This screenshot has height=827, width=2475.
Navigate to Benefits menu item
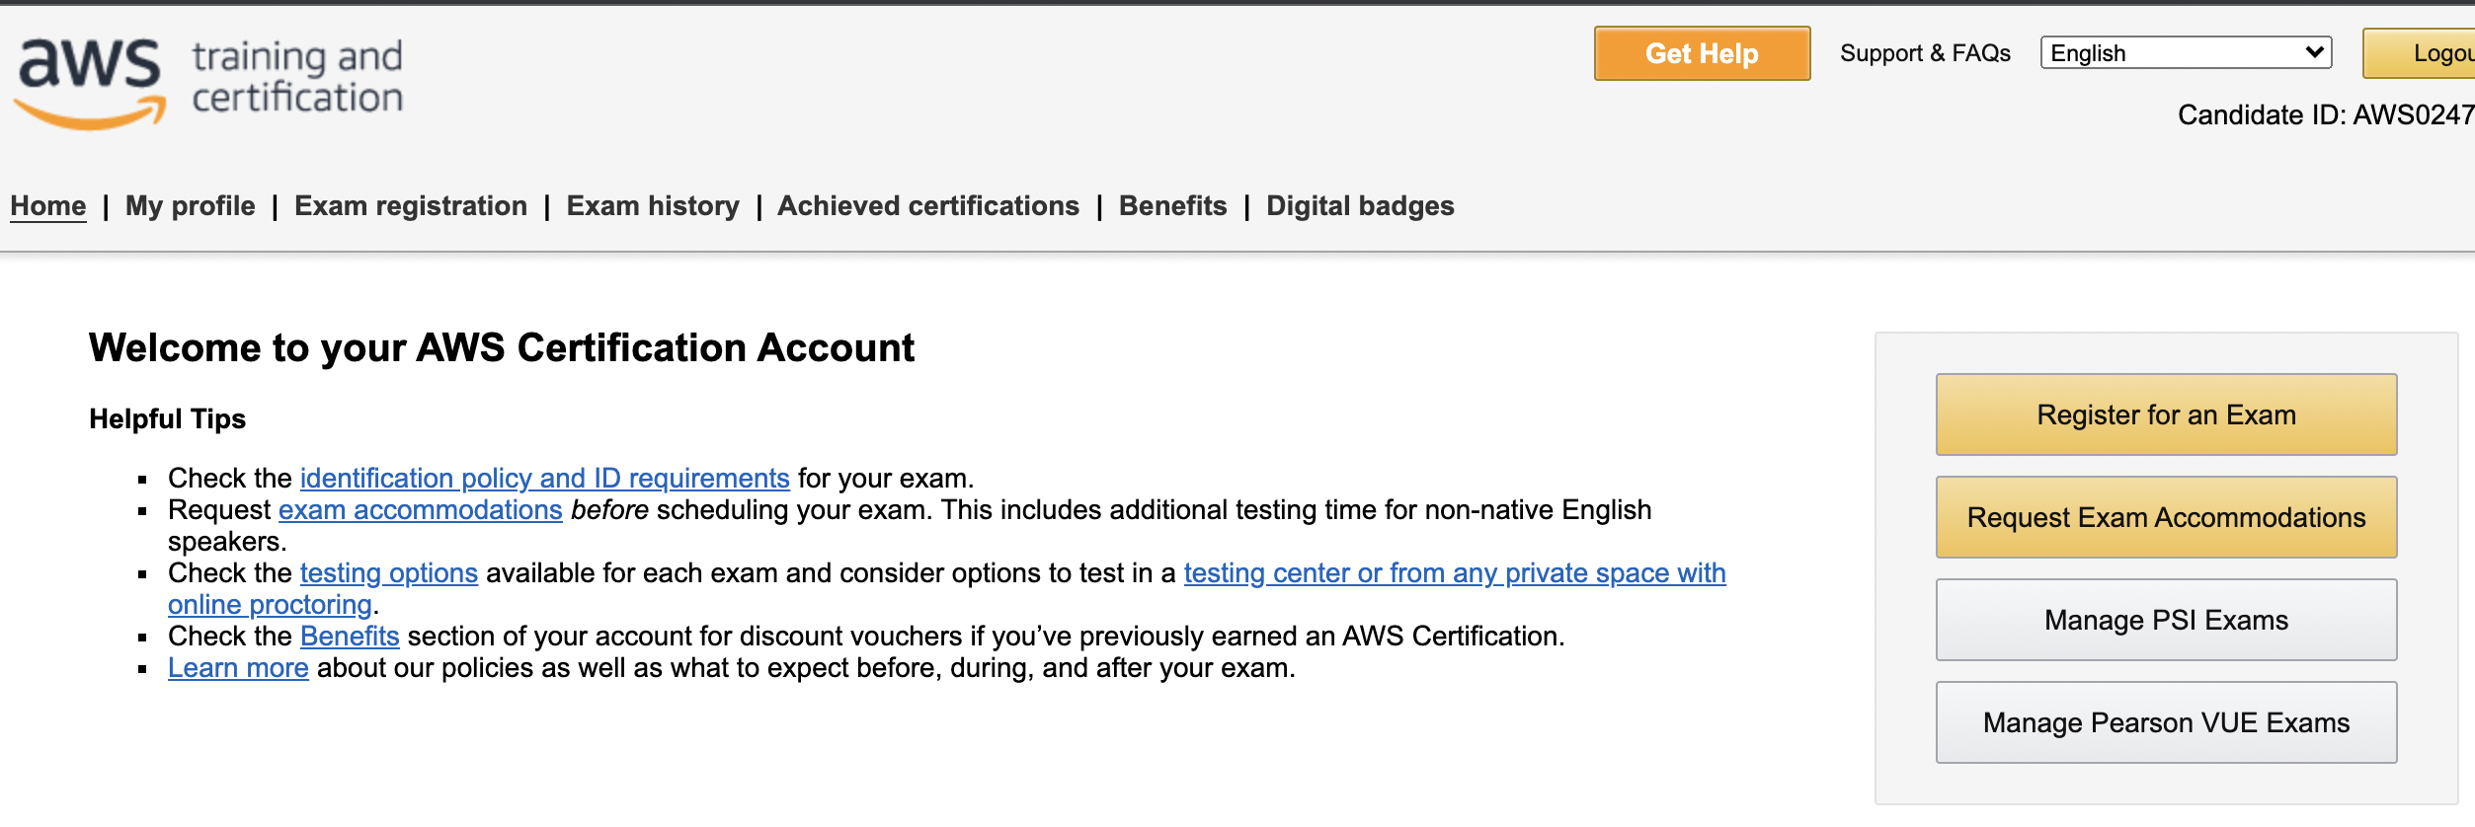coord(1173,205)
